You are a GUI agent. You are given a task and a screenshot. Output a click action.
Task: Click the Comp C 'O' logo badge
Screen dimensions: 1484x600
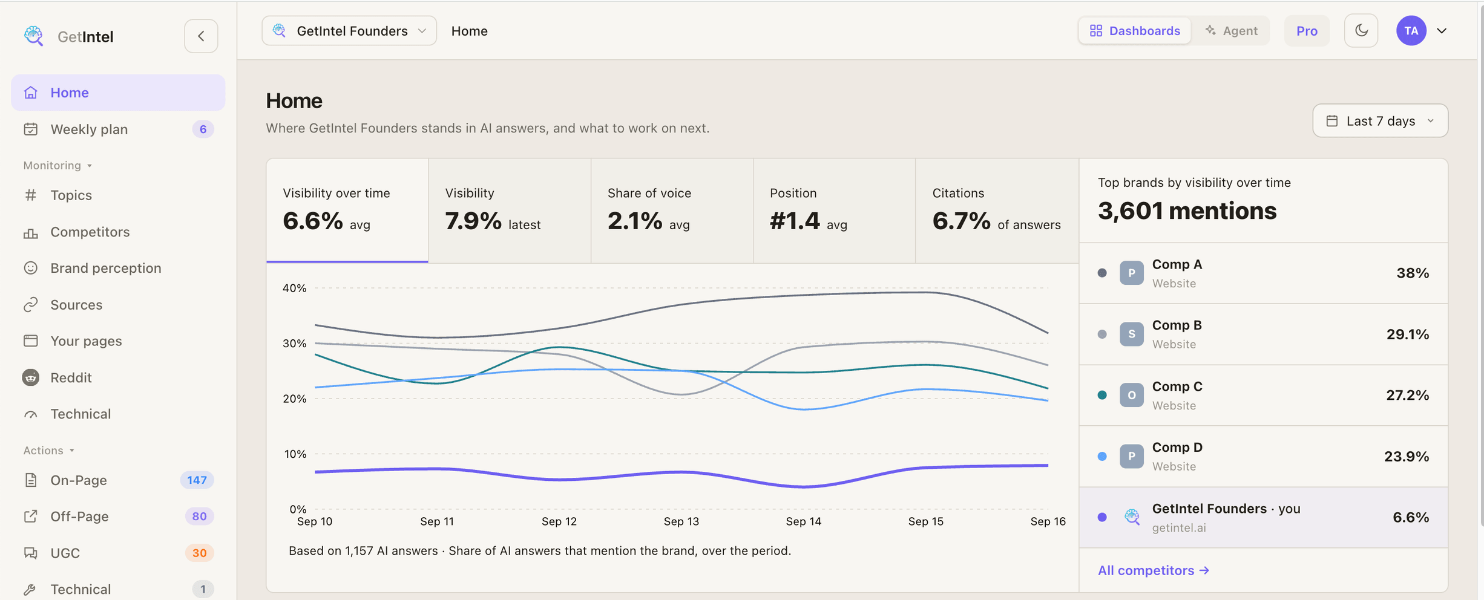click(1132, 395)
